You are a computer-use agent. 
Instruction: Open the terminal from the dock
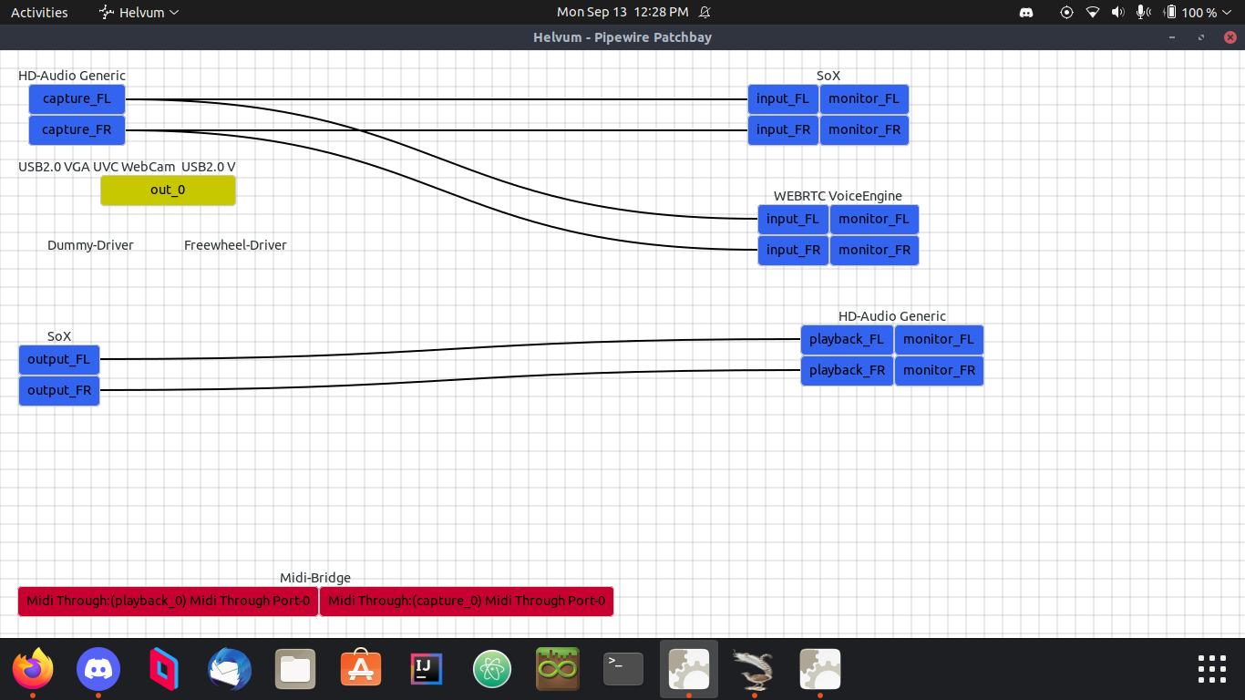622,668
